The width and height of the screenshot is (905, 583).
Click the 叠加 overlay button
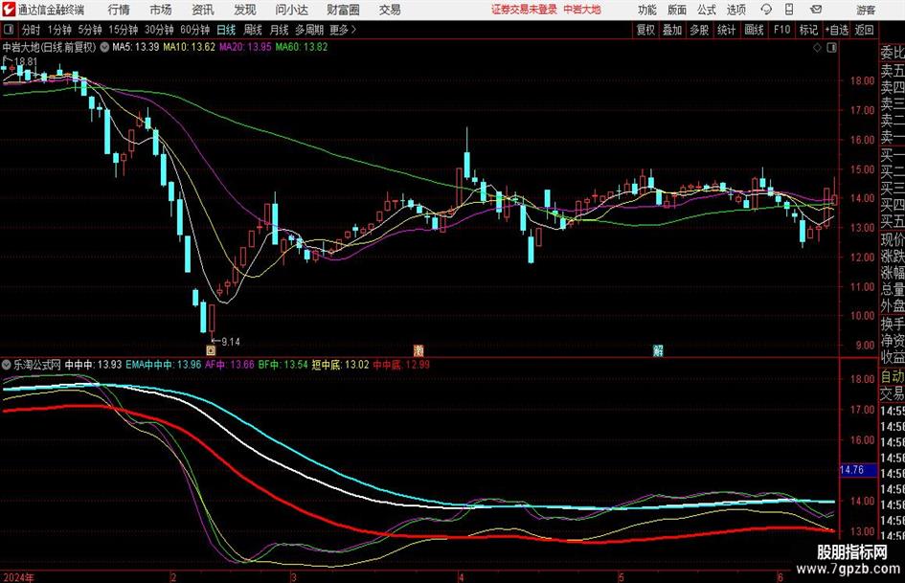[x=672, y=30]
